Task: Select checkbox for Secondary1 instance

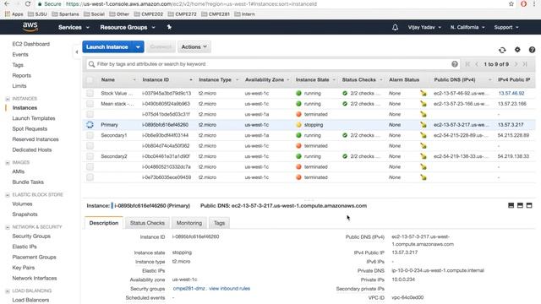Action: tap(90, 135)
